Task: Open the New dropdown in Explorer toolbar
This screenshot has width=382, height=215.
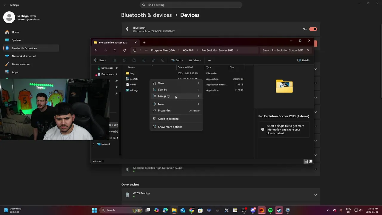Action: coord(100,60)
